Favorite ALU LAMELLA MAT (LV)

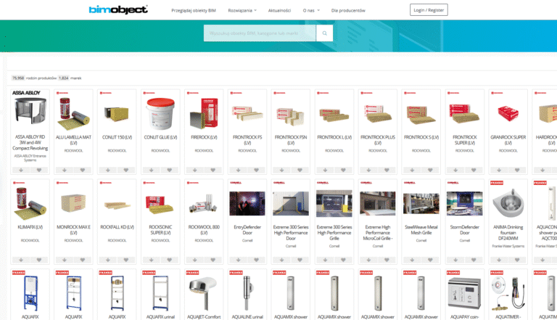(x=83, y=170)
